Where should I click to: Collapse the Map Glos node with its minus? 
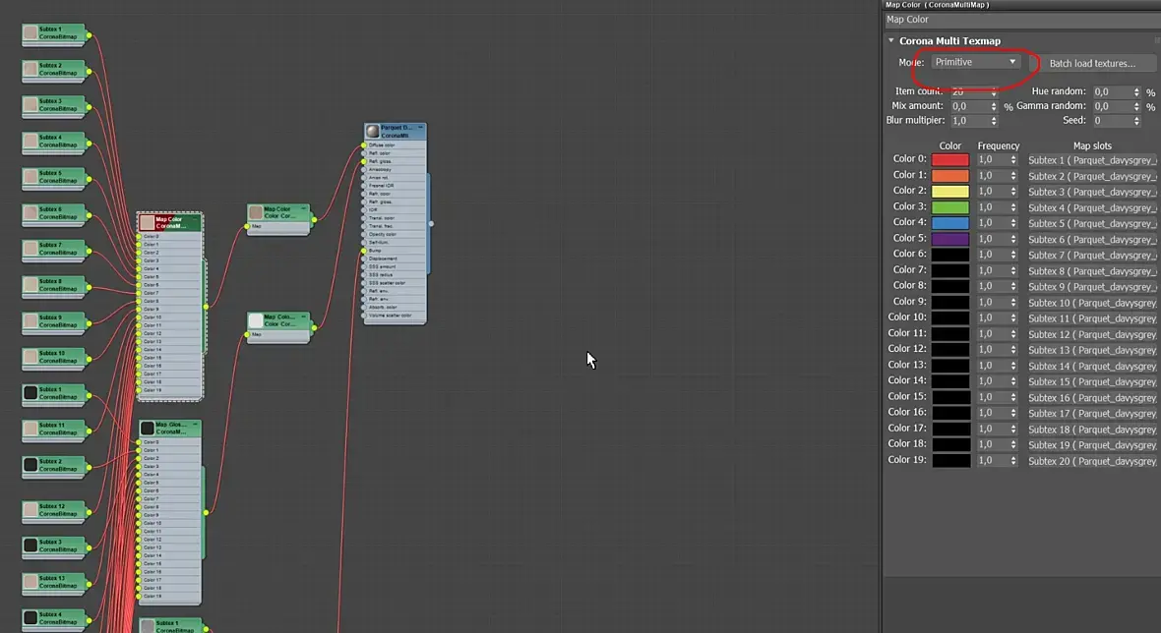(196, 425)
